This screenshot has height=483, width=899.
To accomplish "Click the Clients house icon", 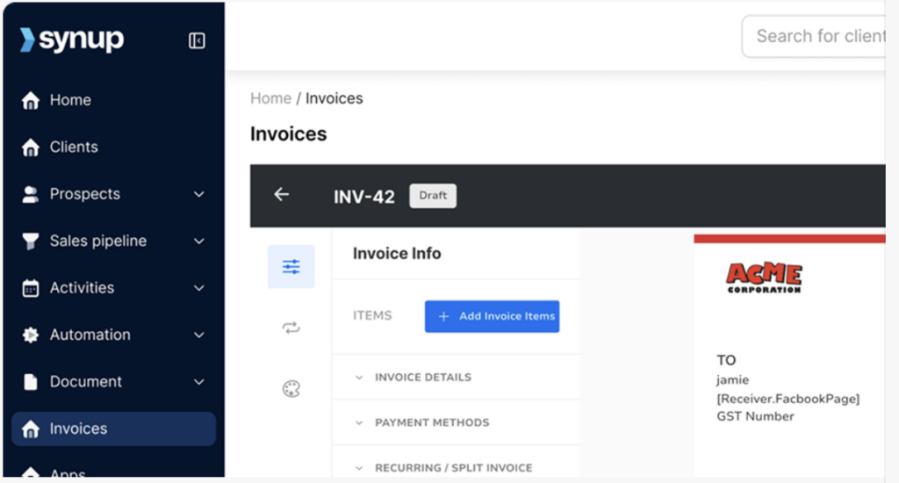I will (31, 148).
